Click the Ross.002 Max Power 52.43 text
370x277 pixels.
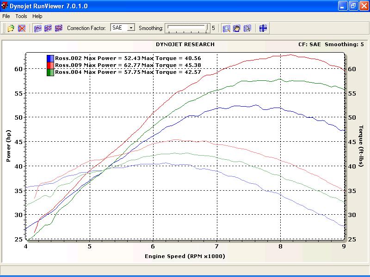pos(98,58)
